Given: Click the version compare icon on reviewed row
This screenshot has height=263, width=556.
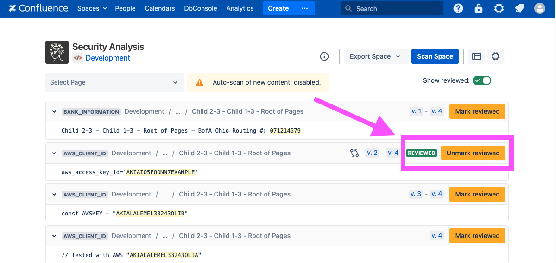Looking at the screenshot, I should point(354,153).
